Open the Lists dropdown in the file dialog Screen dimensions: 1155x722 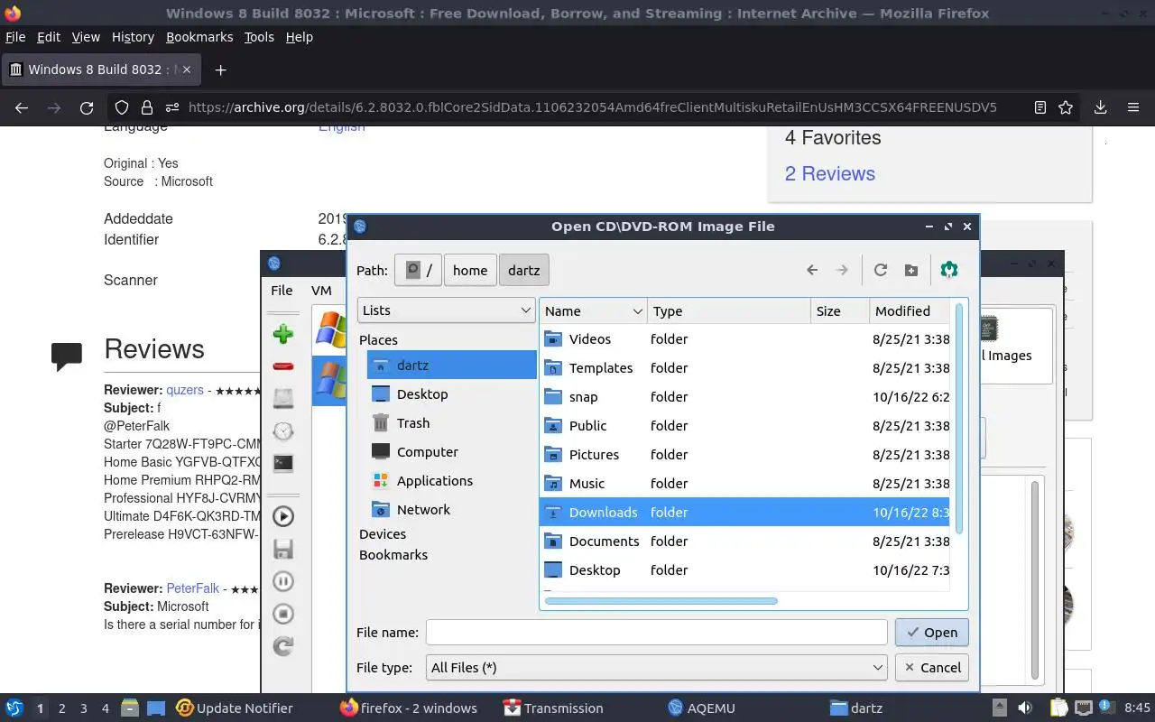[x=447, y=310]
